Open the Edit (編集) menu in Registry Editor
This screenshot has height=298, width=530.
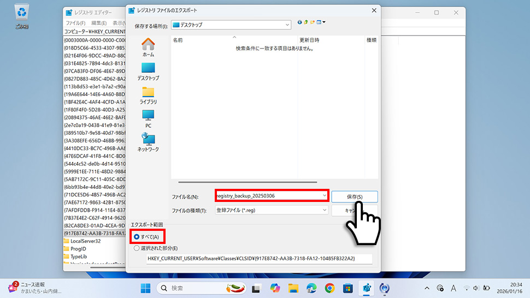[x=99, y=23]
